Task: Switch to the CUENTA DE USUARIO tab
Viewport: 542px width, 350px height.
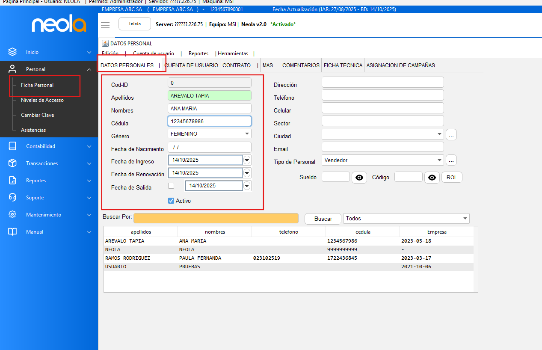Action: point(191,65)
